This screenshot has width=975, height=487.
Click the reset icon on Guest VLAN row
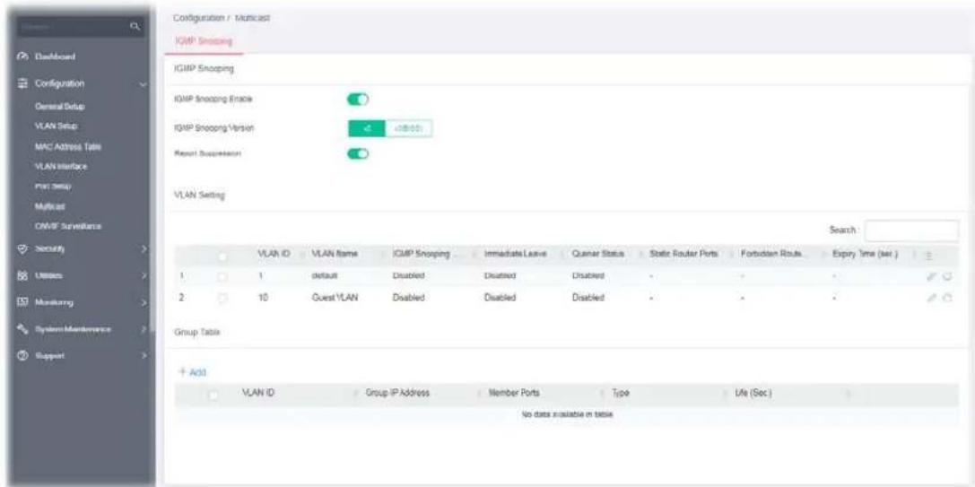(948, 298)
